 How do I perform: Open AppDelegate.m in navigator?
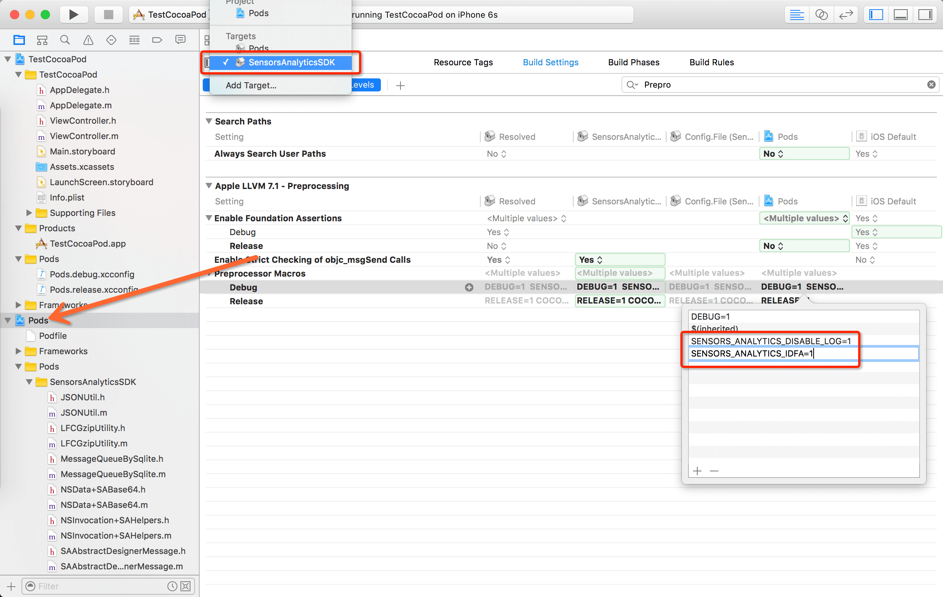pos(81,105)
